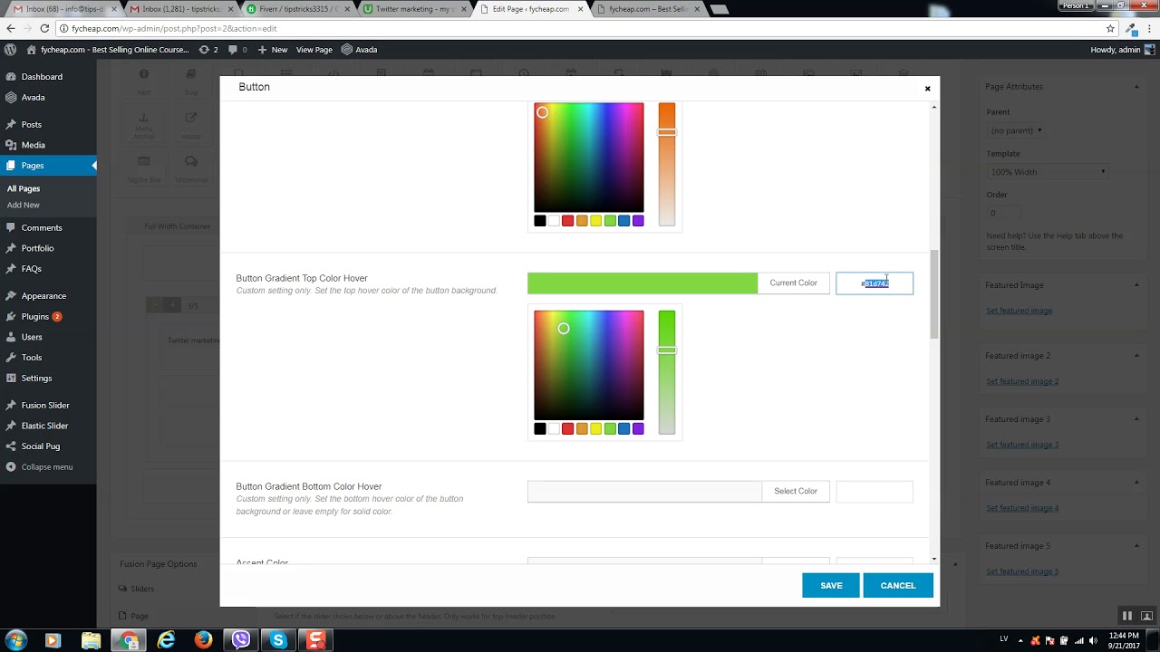The height and width of the screenshot is (652, 1160).
Task: Collapse the Featured image 3 panel
Action: (1136, 419)
